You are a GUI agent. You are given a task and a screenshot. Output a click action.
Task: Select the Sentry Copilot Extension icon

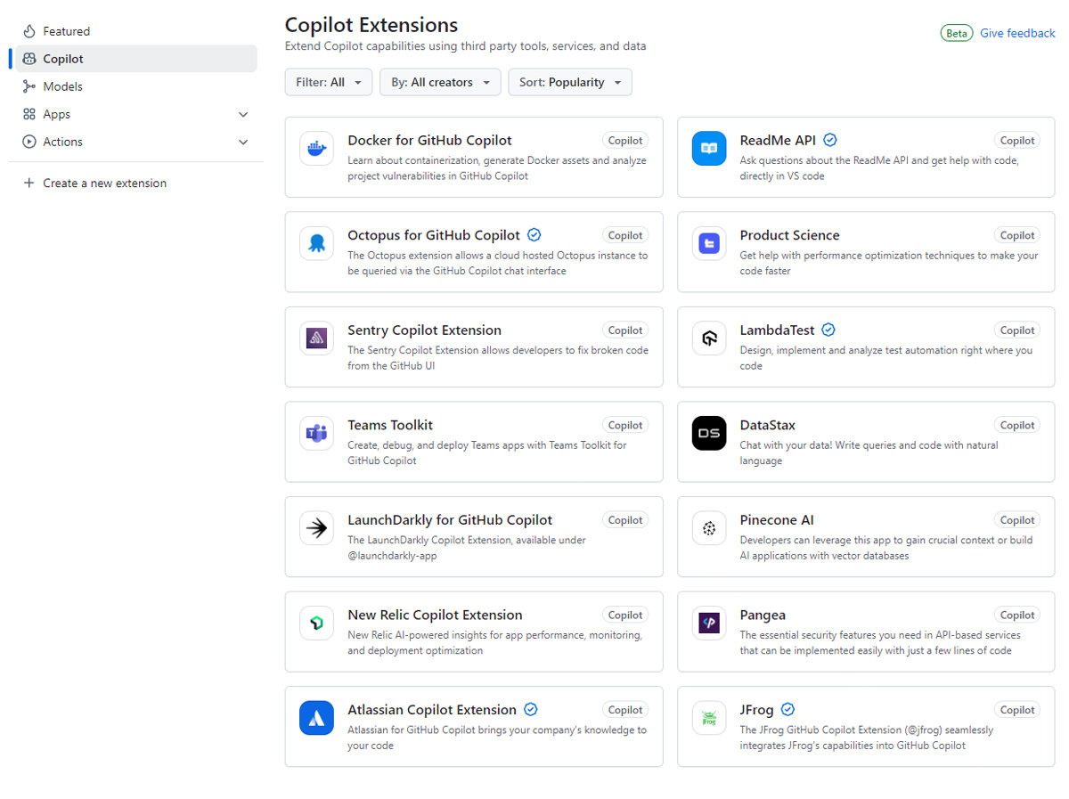(316, 338)
